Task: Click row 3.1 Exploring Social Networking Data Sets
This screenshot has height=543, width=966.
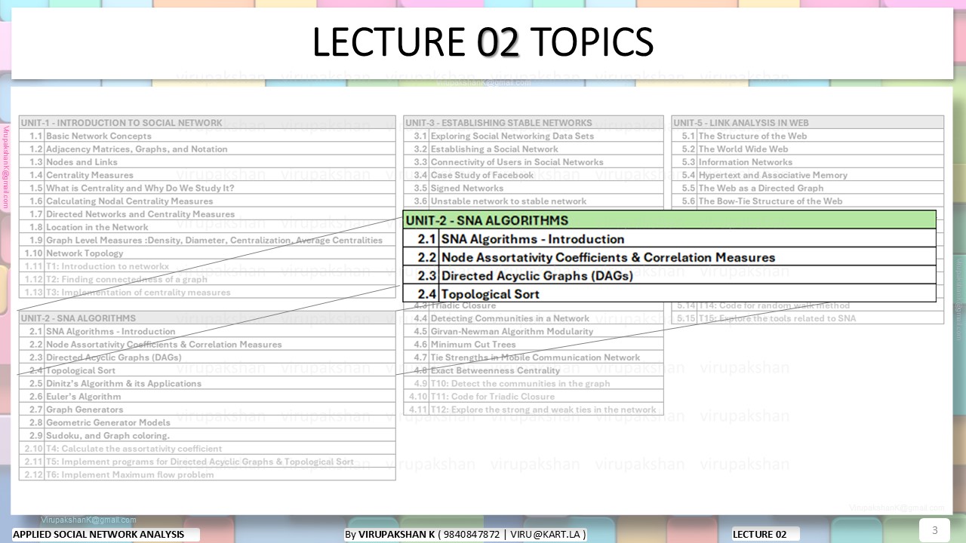Action: click(x=534, y=136)
